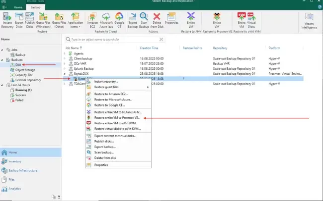Choose Restore virtual disks to oVirt KVM
This screenshot has width=323, height=201.
click(x=118, y=129)
